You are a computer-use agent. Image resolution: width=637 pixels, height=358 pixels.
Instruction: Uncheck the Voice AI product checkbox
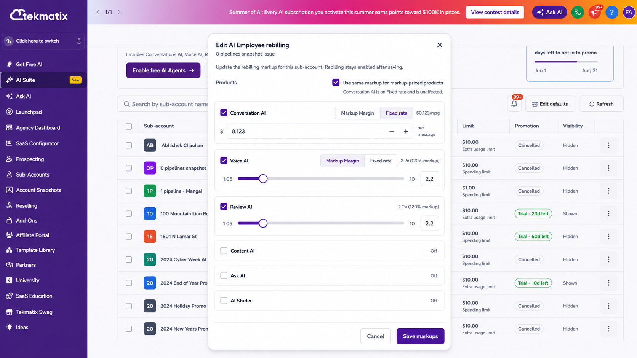(224, 161)
